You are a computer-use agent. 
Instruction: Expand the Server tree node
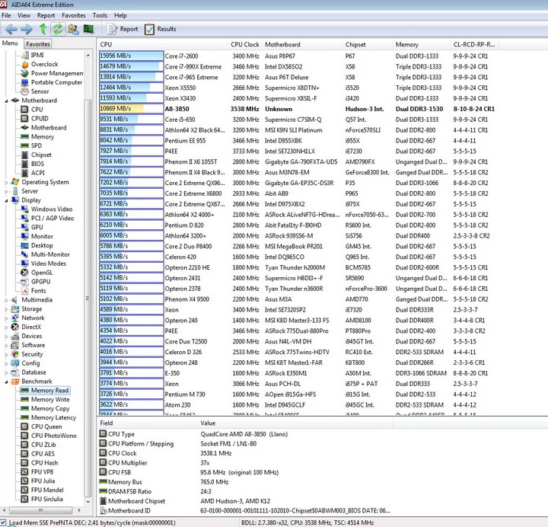click(x=6, y=192)
